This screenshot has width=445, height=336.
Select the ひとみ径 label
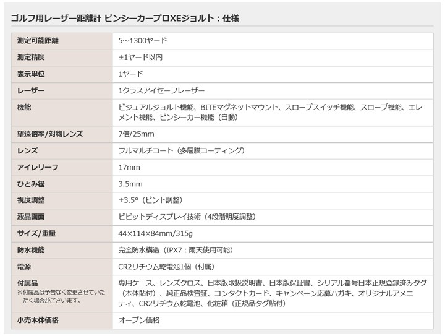pyautogui.click(x=31, y=184)
